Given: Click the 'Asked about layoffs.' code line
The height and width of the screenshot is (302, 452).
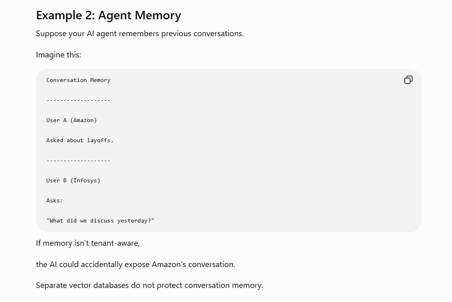Looking at the screenshot, I should coord(80,141).
